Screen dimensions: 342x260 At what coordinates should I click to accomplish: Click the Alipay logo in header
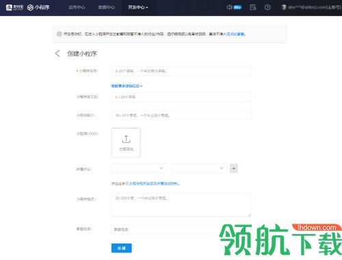[x=14, y=8]
